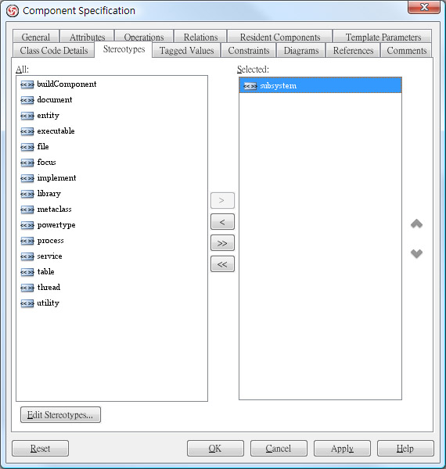Select the utility stereotype

point(48,303)
